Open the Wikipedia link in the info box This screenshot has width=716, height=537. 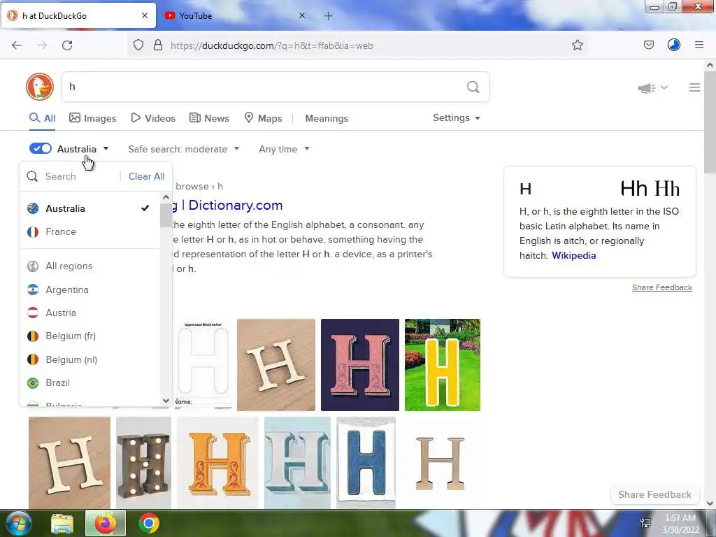[x=573, y=255]
